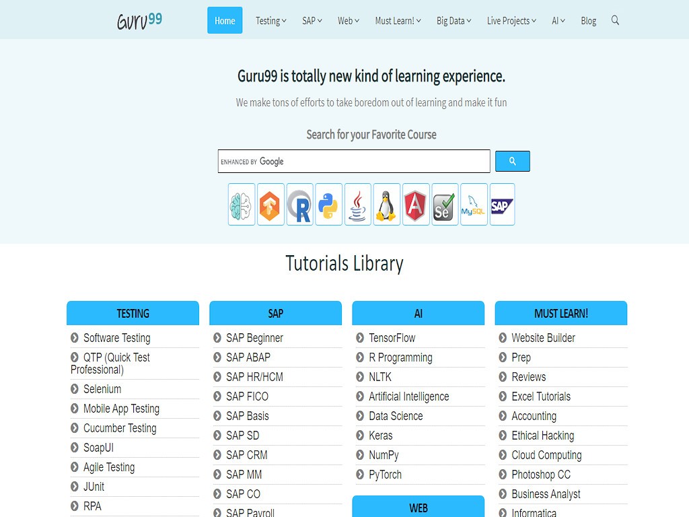Open the Data Science link
The image size is (689, 517).
[396, 416]
